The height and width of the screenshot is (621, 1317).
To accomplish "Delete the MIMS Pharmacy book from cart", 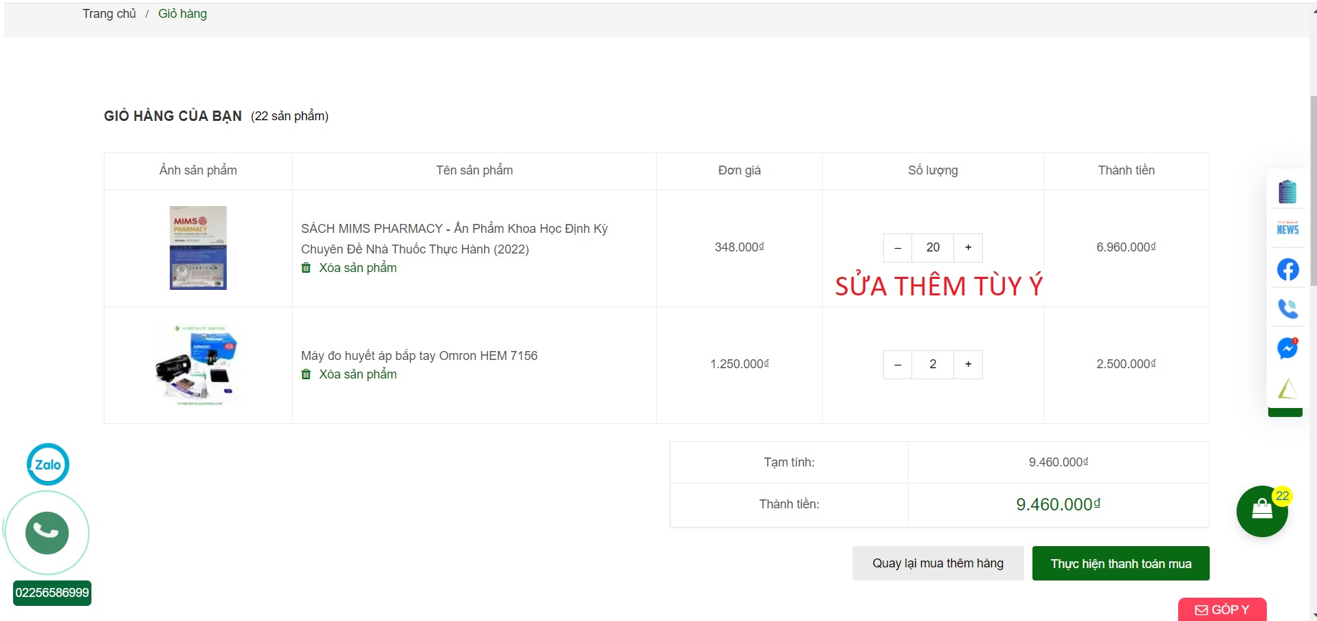I will coord(357,268).
